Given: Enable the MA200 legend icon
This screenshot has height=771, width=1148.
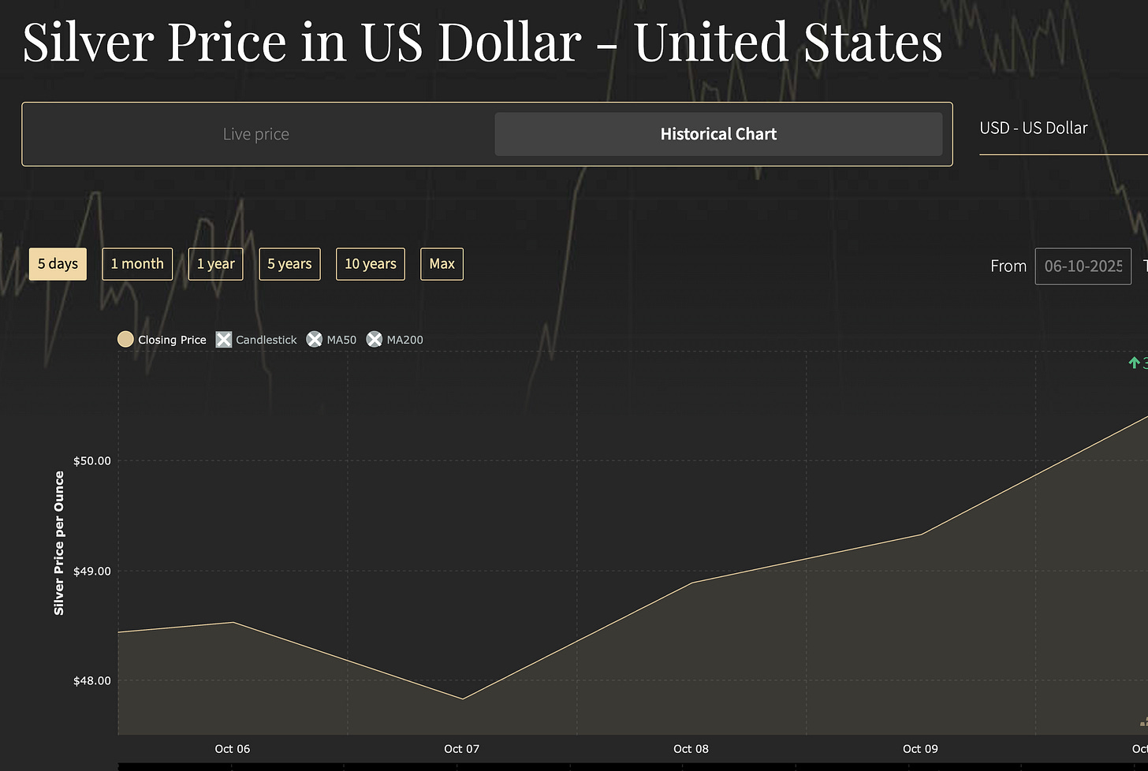Looking at the screenshot, I should click(375, 339).
